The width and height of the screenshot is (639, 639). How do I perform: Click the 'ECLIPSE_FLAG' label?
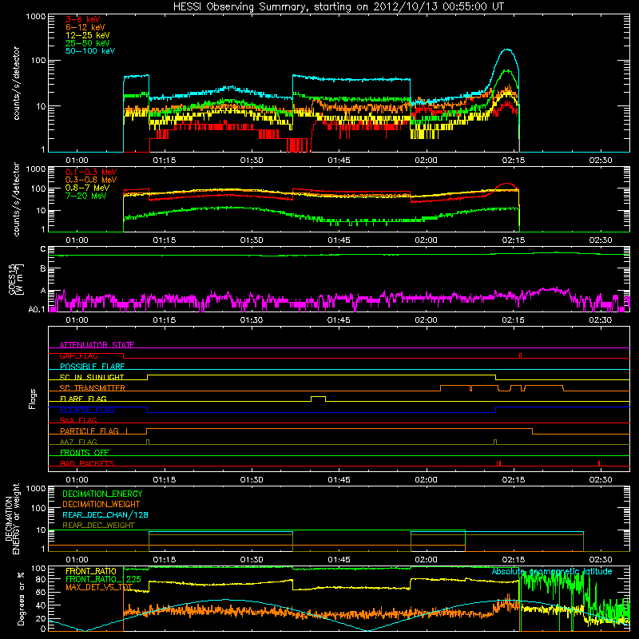[x=87, y=410]
